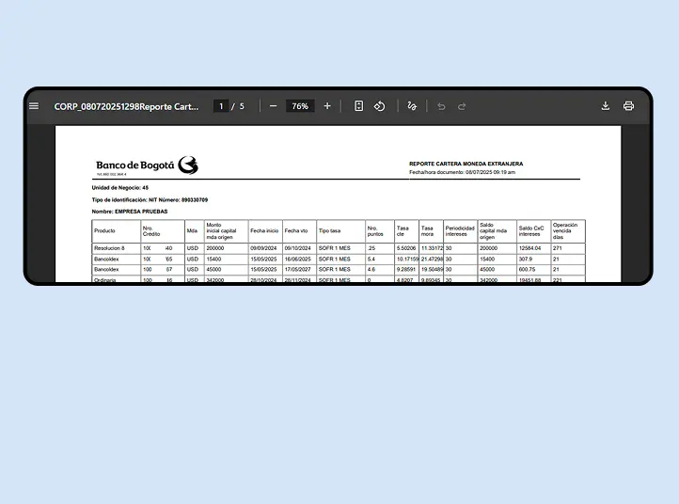The image size is (679, 504).
Task: Select the Operación vencida días header
Action: (x=568, y=231)
